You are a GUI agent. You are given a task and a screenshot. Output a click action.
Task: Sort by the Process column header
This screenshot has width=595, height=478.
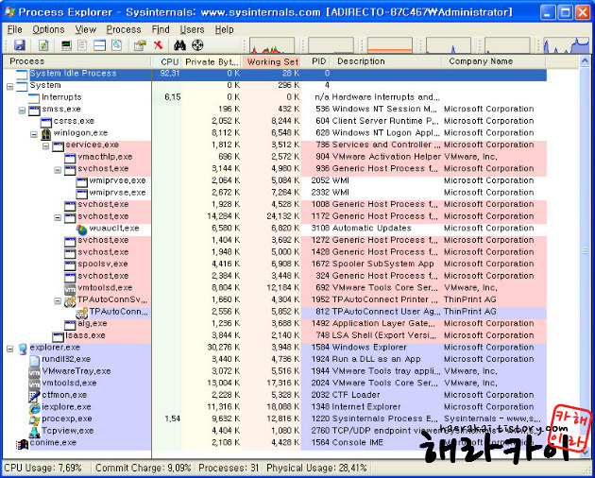[77, 61]
